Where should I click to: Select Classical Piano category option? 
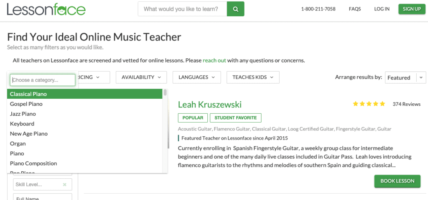tap(84, 94)
